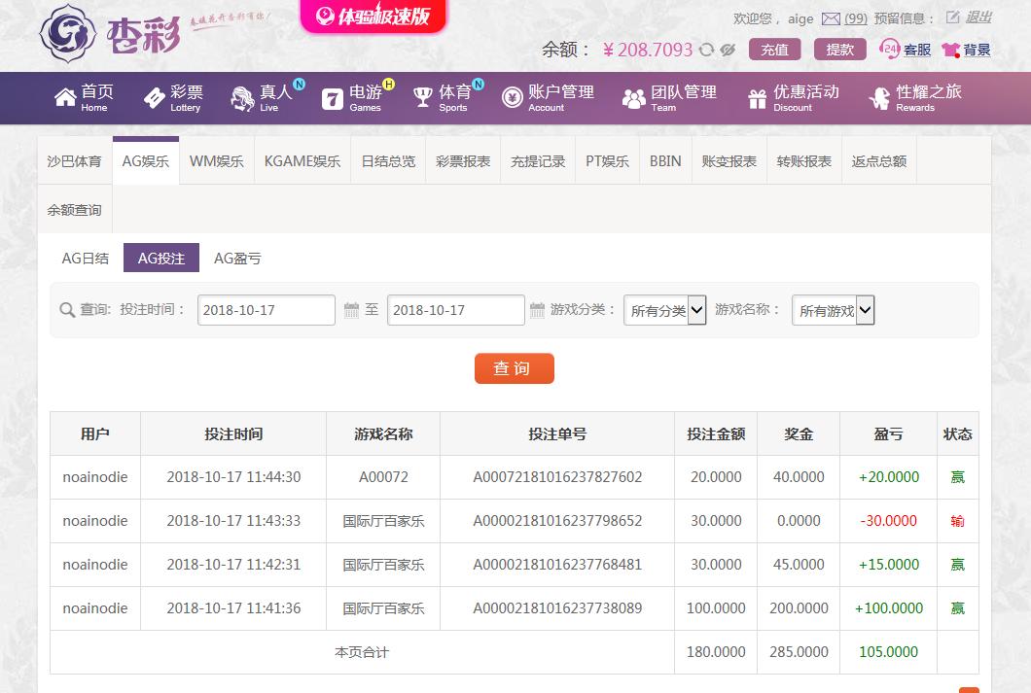Click the 充值 recharge button
The image size is (1031, 693).
774,50
